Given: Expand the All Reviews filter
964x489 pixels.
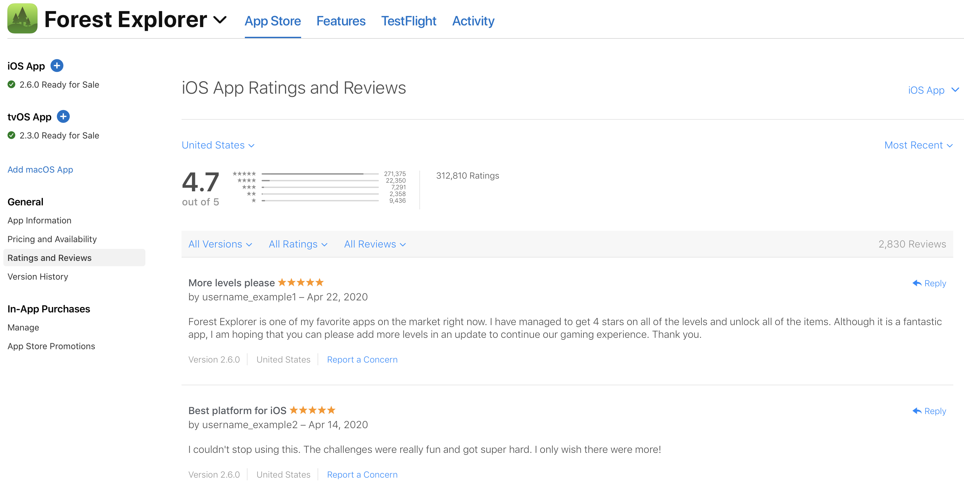Looking at the screenshot, I should click(374, 244).
